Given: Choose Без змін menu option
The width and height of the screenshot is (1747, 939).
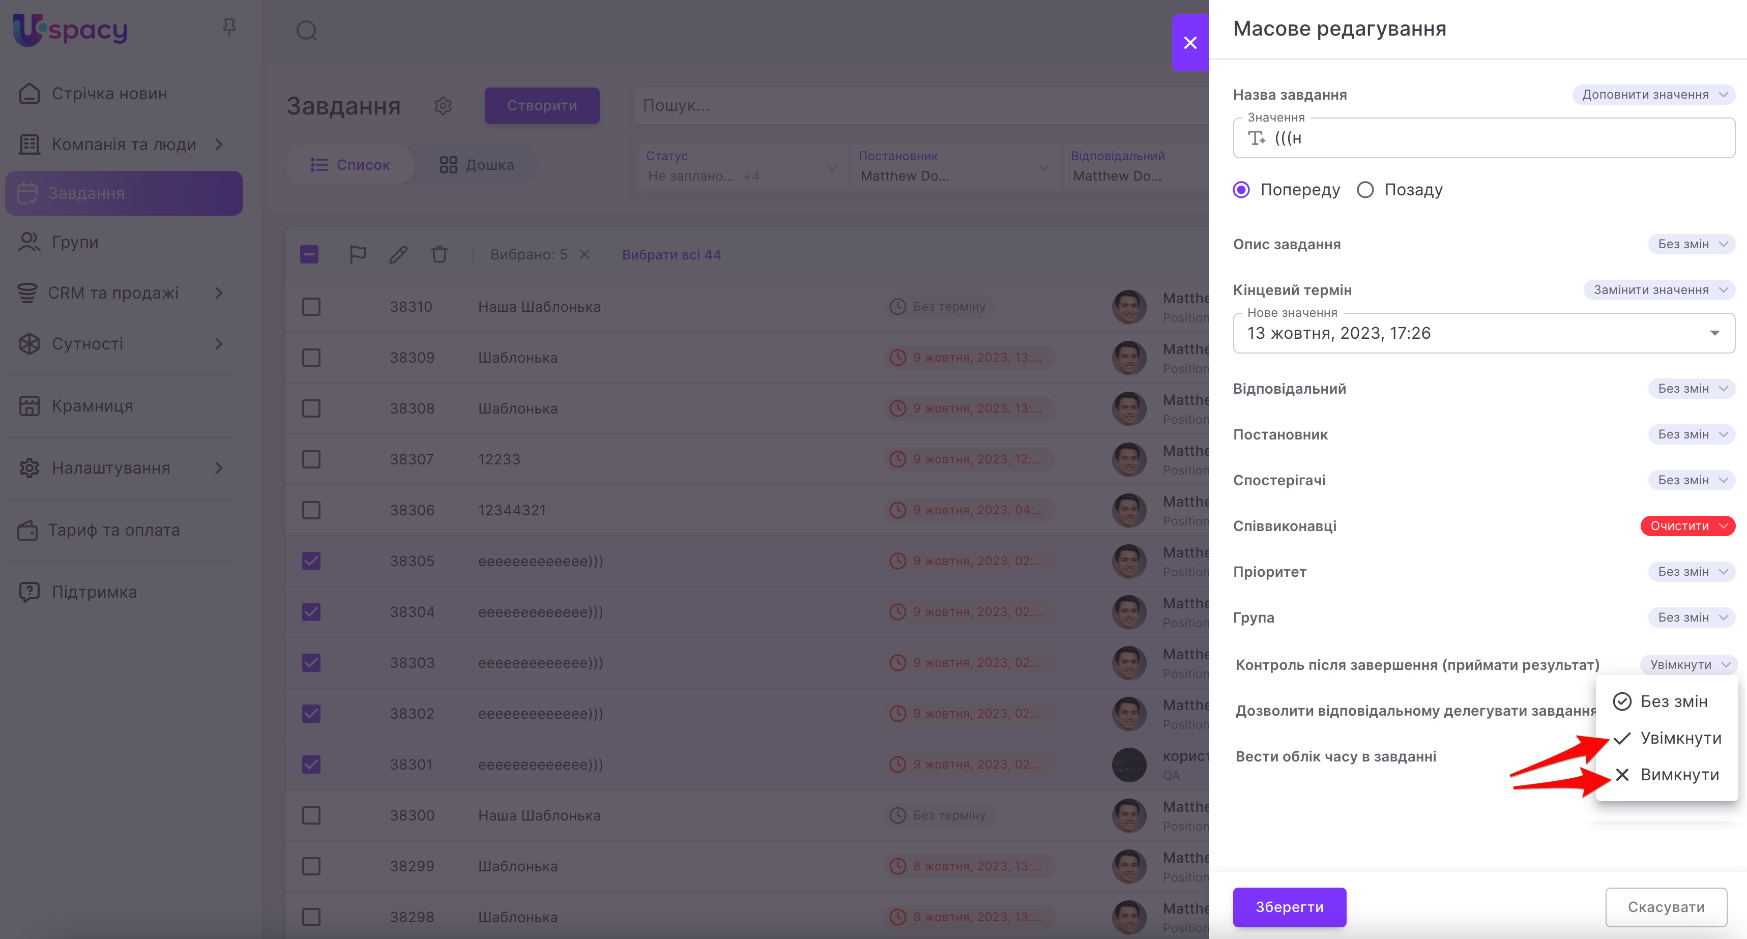Looking at the screenshot, I should [1673, 701].
